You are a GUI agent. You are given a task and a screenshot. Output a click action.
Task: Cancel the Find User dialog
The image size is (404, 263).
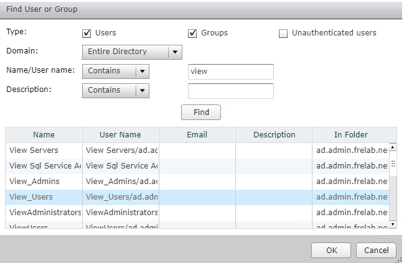point(376,250)
